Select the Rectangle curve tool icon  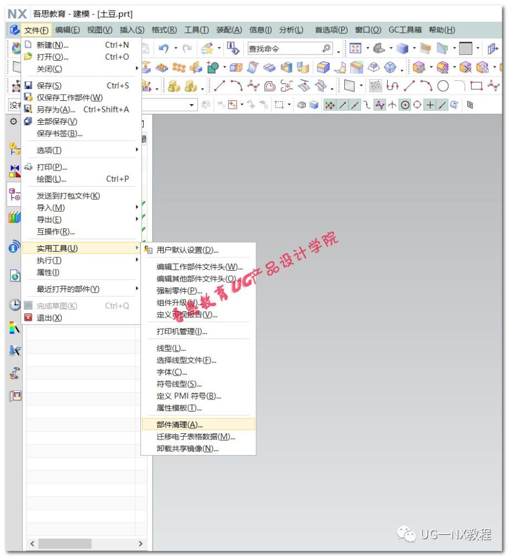[x=476, y=86]
